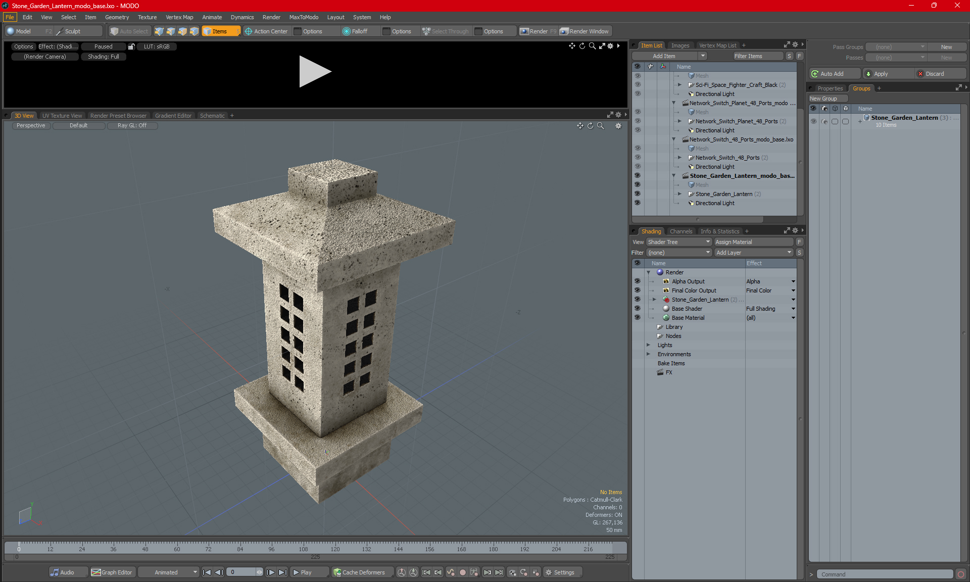
Task: Click the Discard button
Action: (x=941, y=74)
